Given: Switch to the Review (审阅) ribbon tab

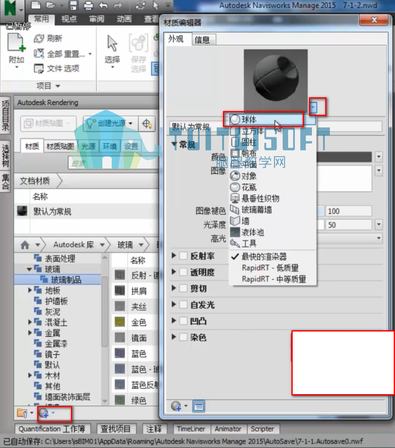Looking at the screenshot, I should (x=96, y=19).
